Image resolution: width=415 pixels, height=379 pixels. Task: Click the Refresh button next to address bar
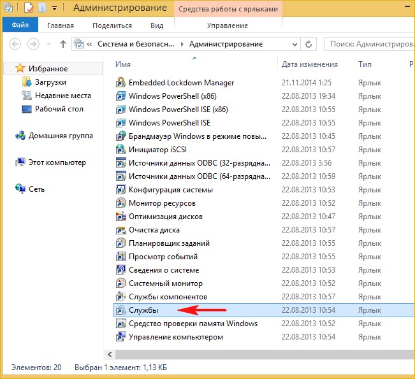(309, 45)
